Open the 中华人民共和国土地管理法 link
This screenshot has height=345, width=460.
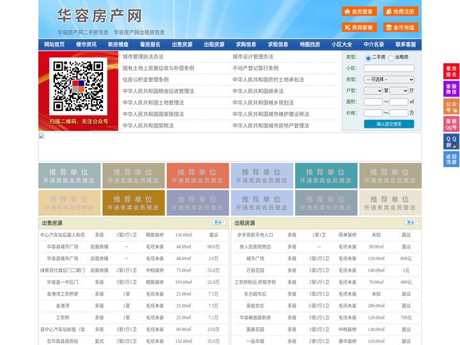tap(153, 102)
